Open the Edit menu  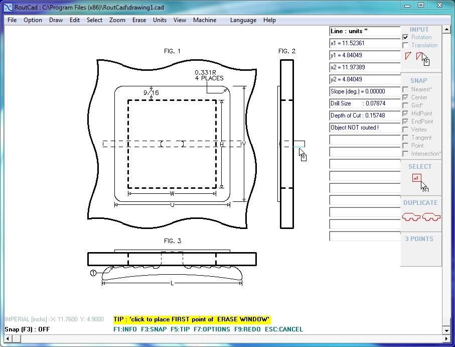click(75, 20)
